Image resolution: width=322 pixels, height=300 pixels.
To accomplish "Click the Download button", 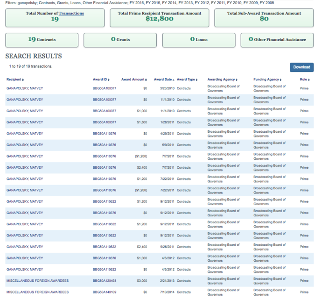I will (301, 67).
